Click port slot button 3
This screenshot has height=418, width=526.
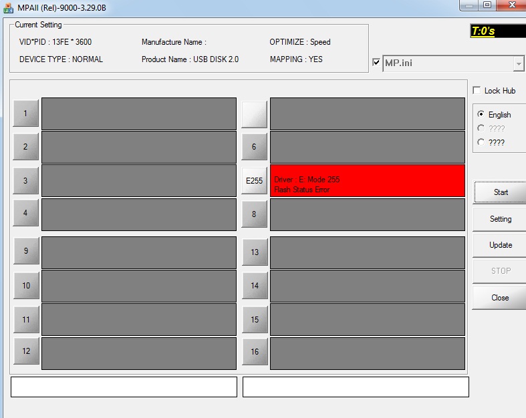click(26, 180)
